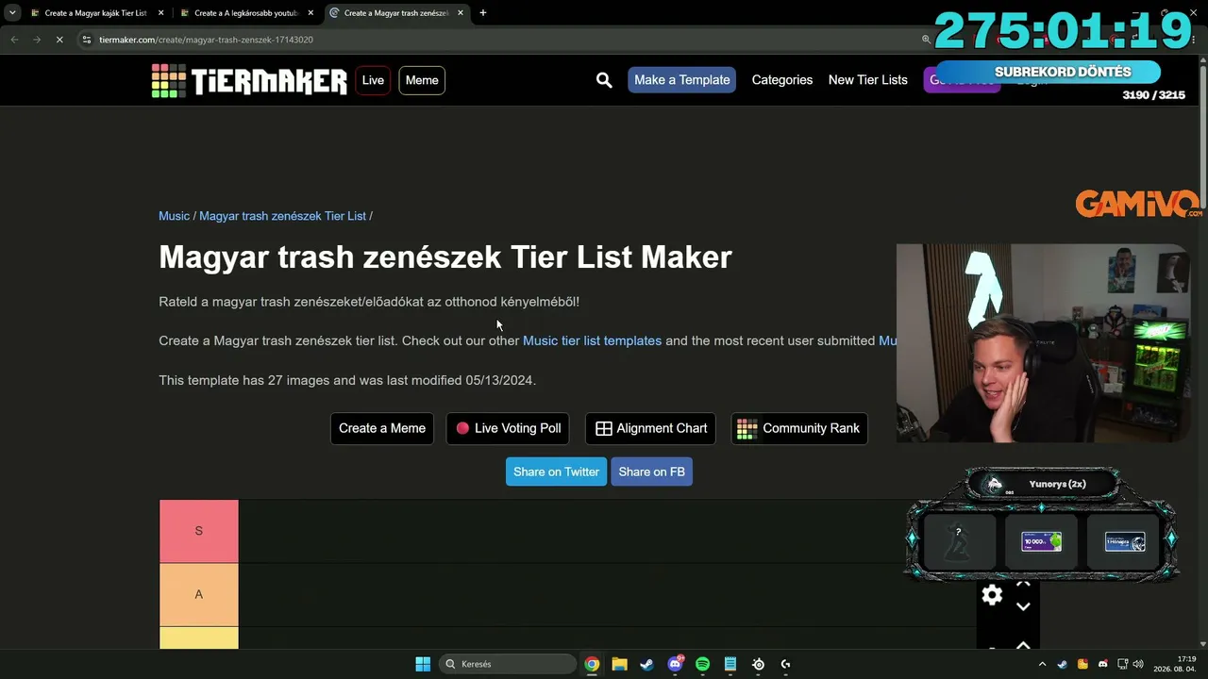The image size is (1208, 679).
Task: Click the TierMaker logo
Action: point(249,80)
